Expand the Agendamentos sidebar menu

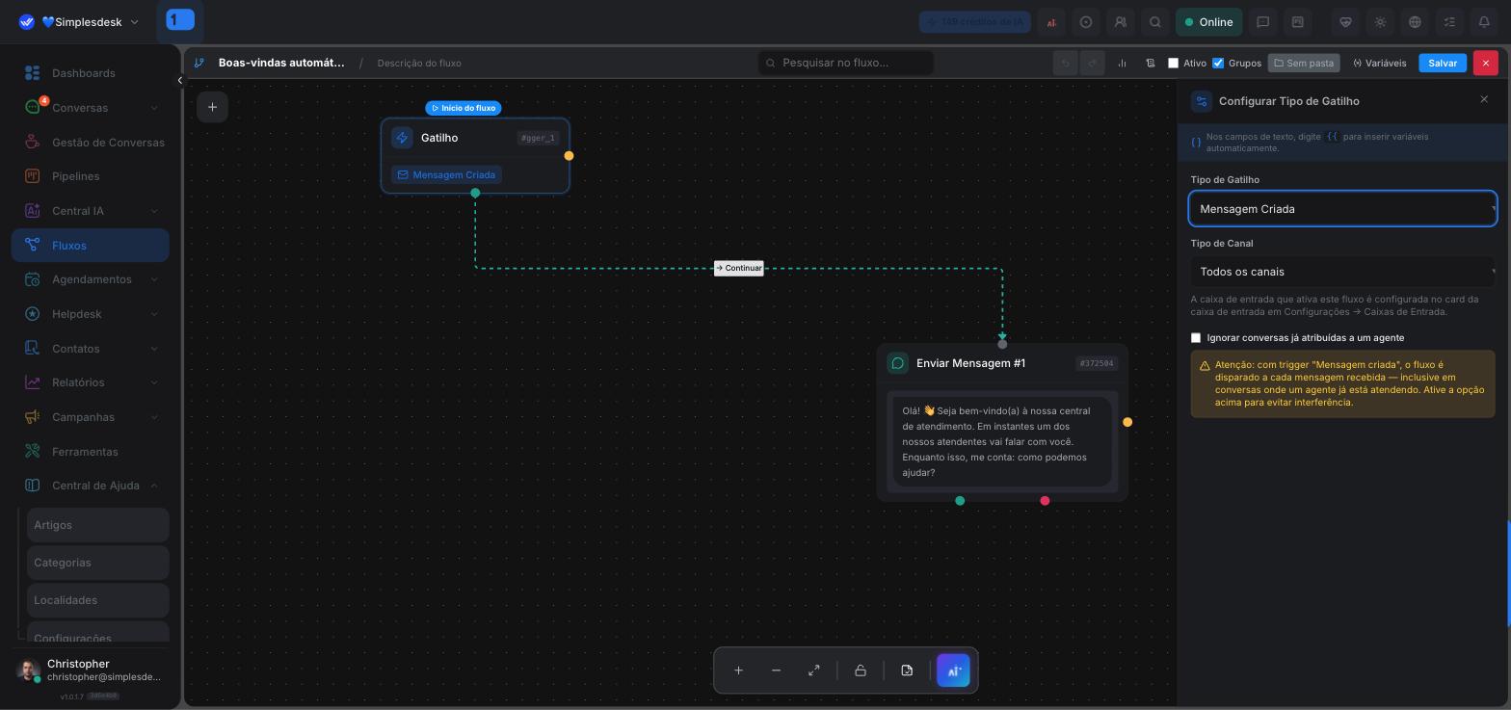coord(154,279)
